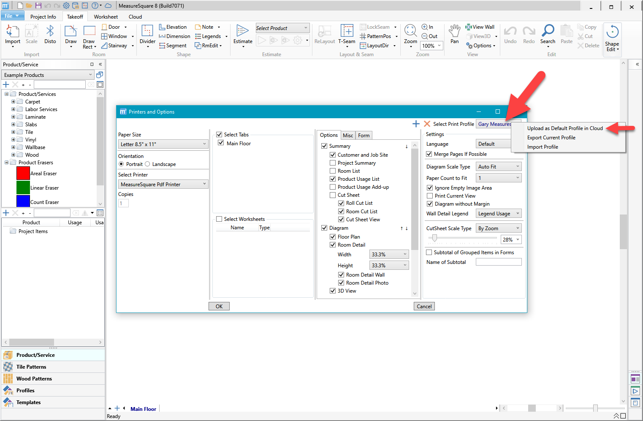Select the Landscape orientation

(x=147, y=164)
